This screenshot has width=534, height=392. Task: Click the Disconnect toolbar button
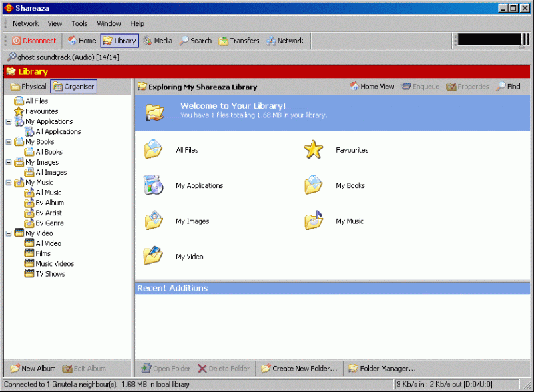pos(34,41)
